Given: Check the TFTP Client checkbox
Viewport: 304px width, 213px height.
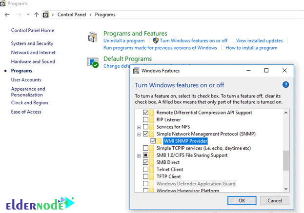Looking at the screenshot, I should pos(145,176).
